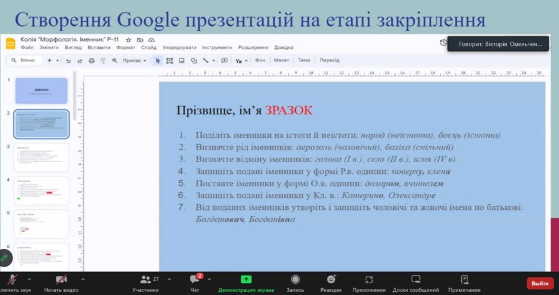Click Zoom Демонстрация экрана share button
This screenshot has height=295, width=559.
(x=247, y=283)
